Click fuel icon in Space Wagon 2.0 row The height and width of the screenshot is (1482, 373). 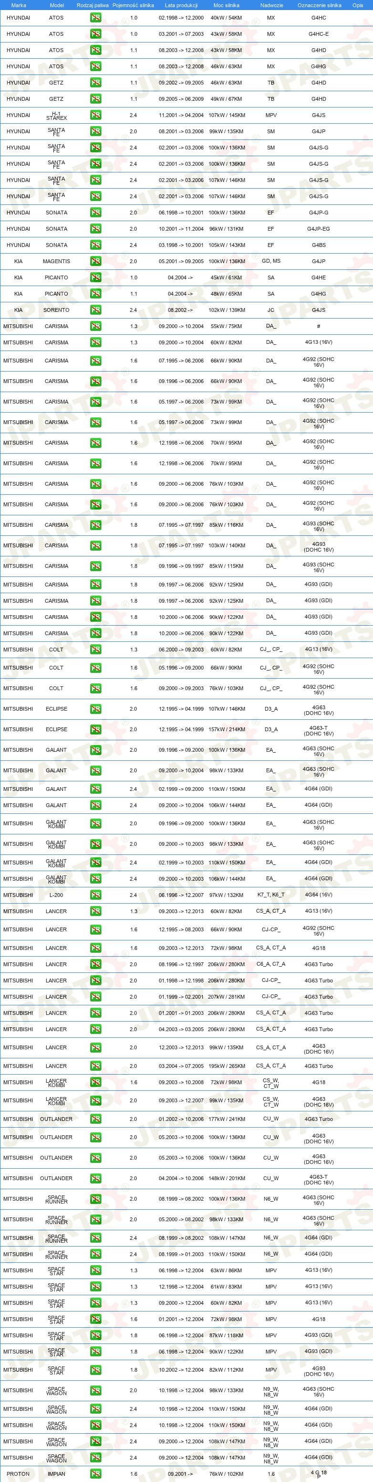click(x=95, y=1390)
